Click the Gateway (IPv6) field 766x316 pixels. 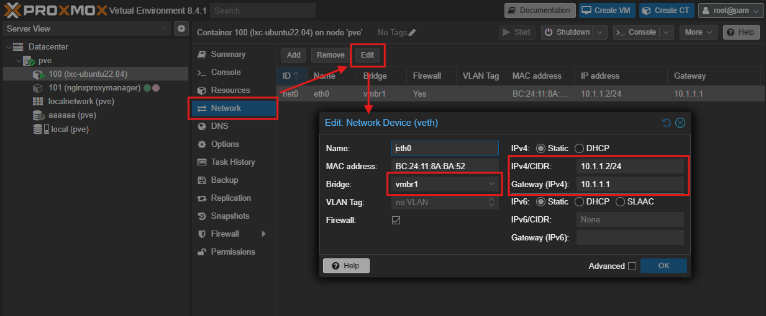coord(630,238)
